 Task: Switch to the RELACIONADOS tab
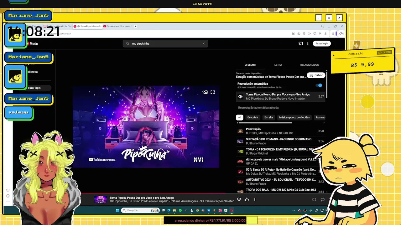[310, 65]
